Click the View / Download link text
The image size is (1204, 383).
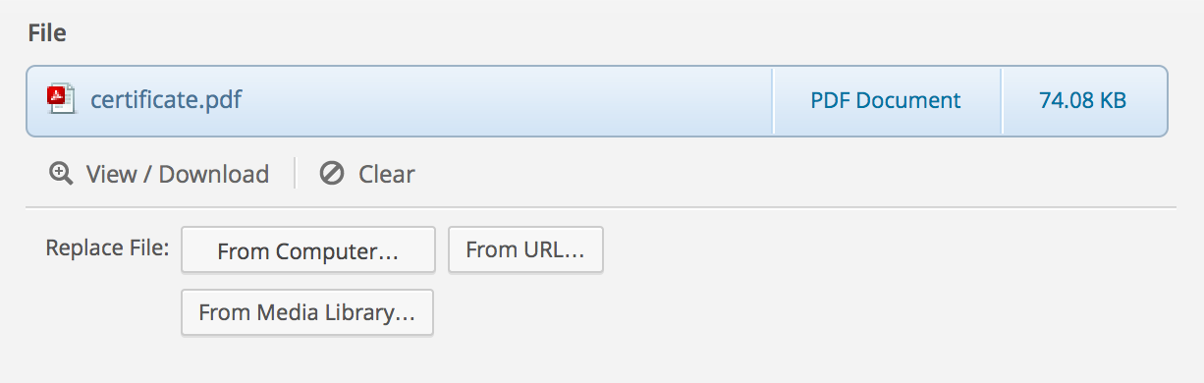[178, 174]
